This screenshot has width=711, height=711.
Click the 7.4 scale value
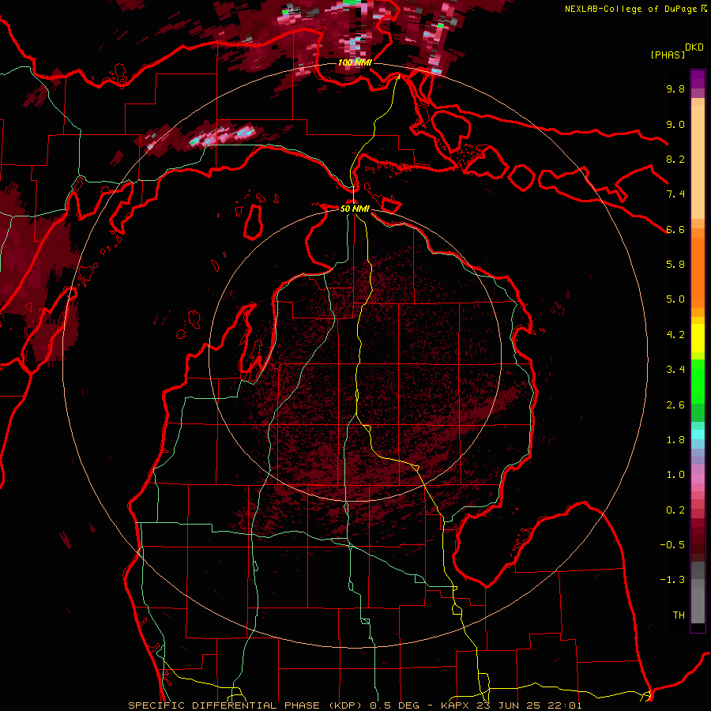[675, 194]
